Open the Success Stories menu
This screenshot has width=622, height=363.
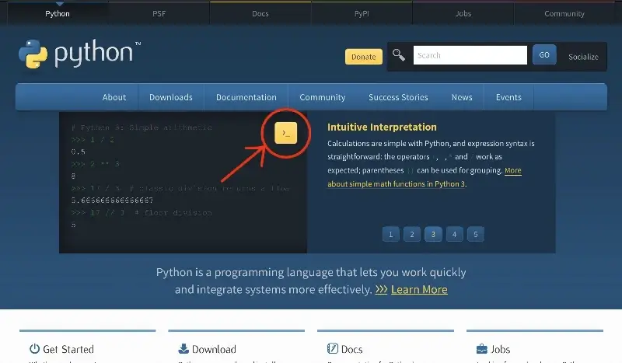coord(398,97)
